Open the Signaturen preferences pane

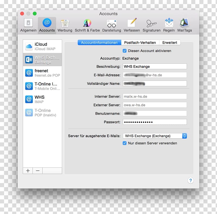click(x=152, y=25)
